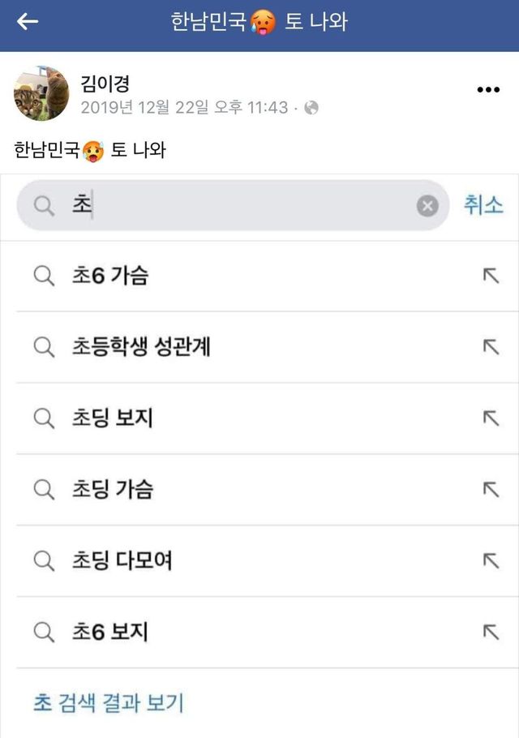This screenshot has height=738, width=519.
Task: Tap the fill arrow on the third suggestion
Action: [x=490, y=418]
